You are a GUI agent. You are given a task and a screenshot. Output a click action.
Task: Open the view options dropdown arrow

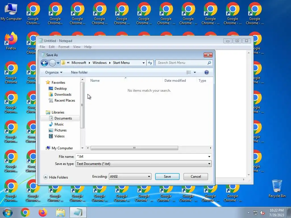click(195, 72)
